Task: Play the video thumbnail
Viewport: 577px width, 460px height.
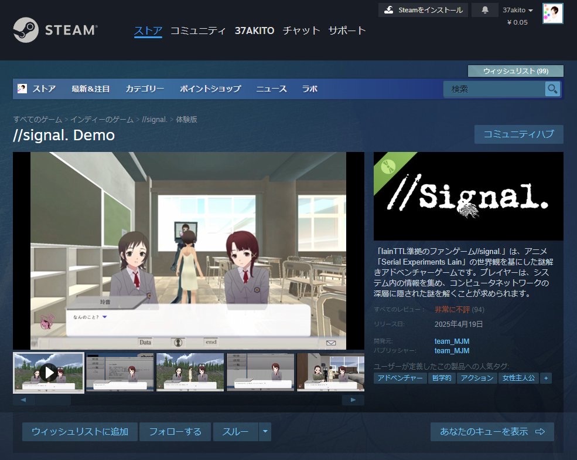Action: click(49, 373)
